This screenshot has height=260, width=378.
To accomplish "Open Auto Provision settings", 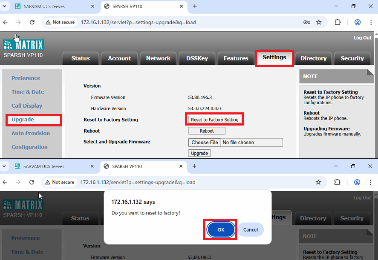I will 31,133.
